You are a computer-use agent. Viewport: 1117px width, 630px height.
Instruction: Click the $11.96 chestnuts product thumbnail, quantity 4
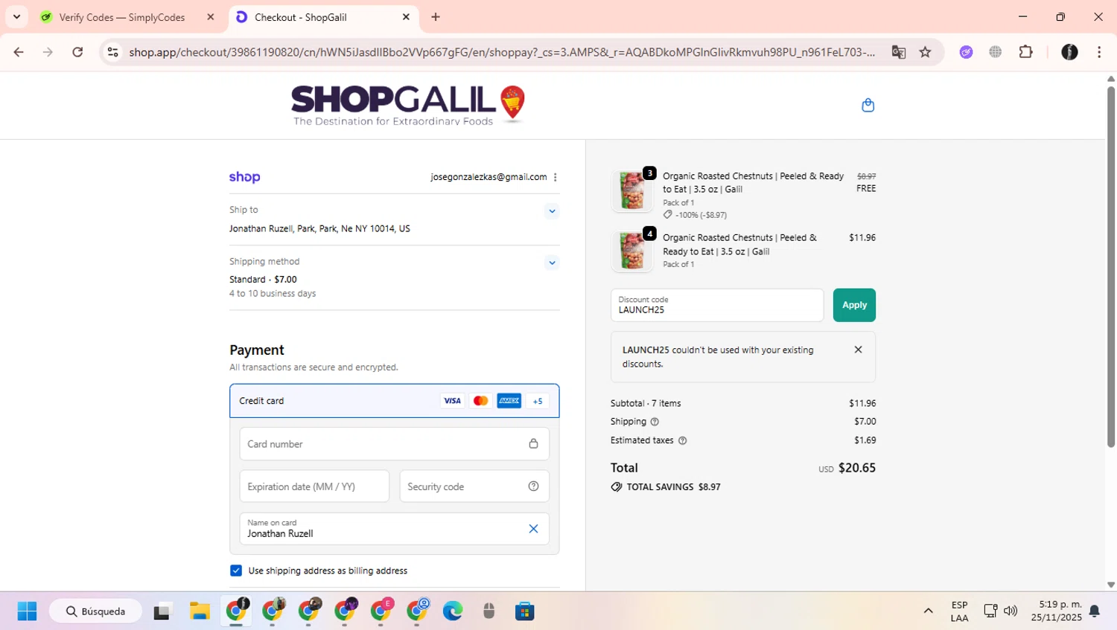pyautogui.click(x=631, y=251)
